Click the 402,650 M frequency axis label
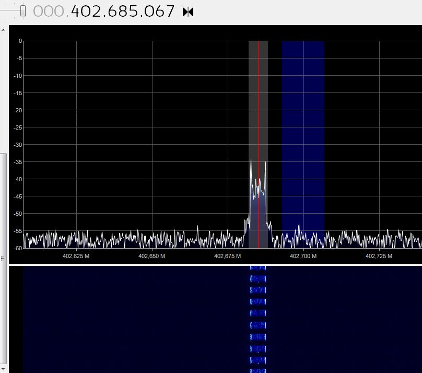 (152, 256)
